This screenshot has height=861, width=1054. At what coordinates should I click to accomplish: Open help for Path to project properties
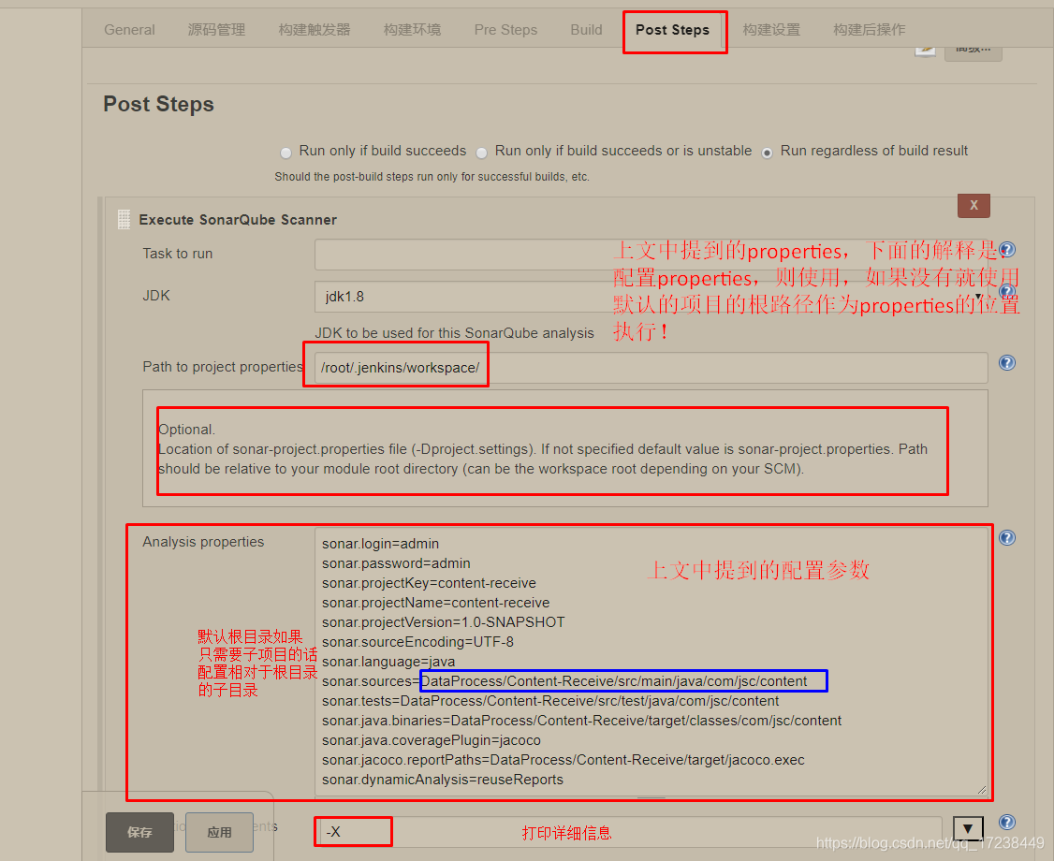tap(1007, 363)
